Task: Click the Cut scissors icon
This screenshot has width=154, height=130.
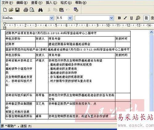Action: [x=49, y=10]
